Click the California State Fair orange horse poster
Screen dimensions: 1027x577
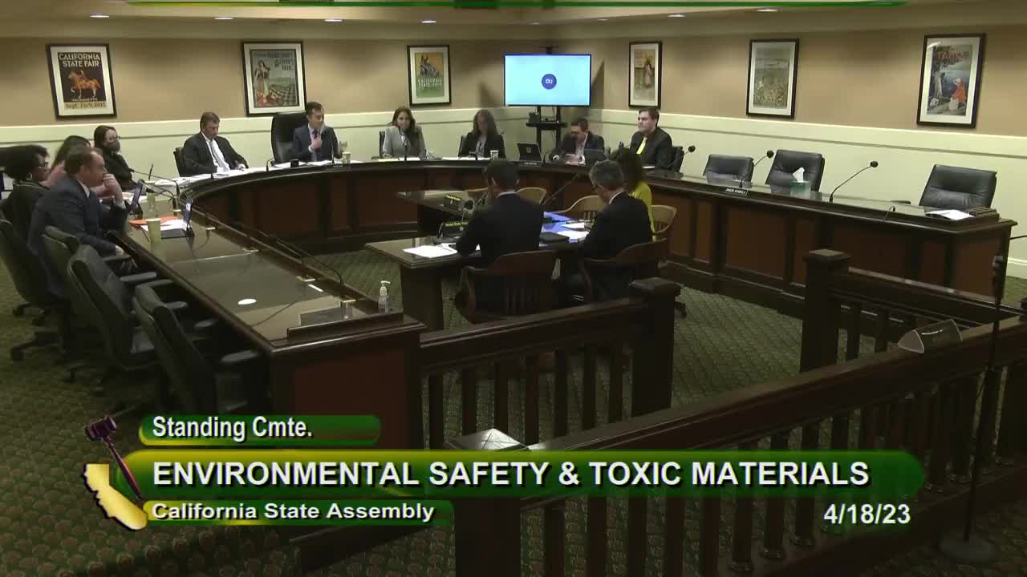coord(81,81)
